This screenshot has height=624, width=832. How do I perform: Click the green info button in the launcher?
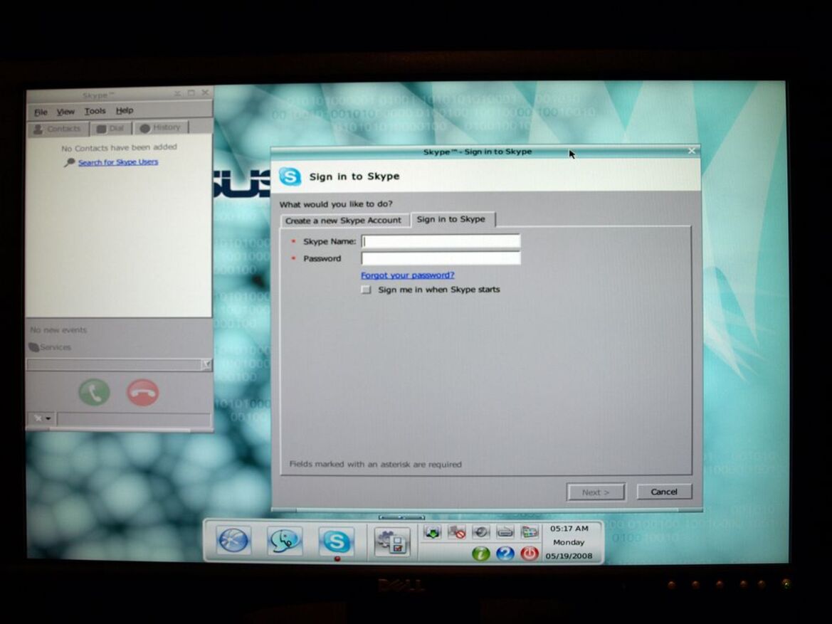[x=480, y=554]
